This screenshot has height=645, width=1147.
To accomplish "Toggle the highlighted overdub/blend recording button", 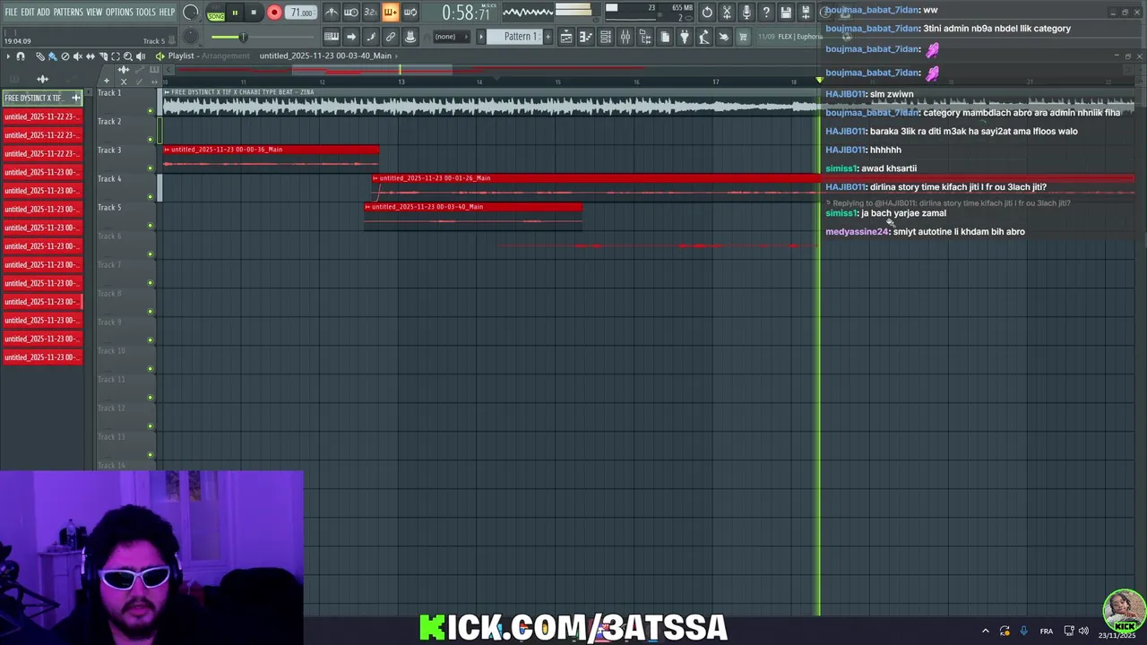I will tap(390, 13).
